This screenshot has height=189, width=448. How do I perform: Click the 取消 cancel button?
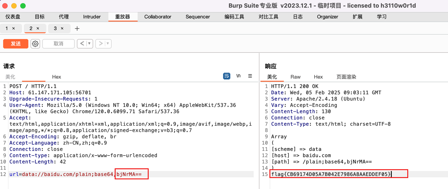58,44
